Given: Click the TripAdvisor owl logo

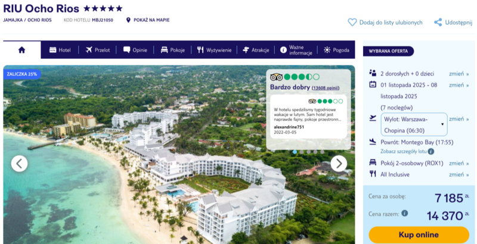Looking at the screenshot, I should tap(276, 77).
